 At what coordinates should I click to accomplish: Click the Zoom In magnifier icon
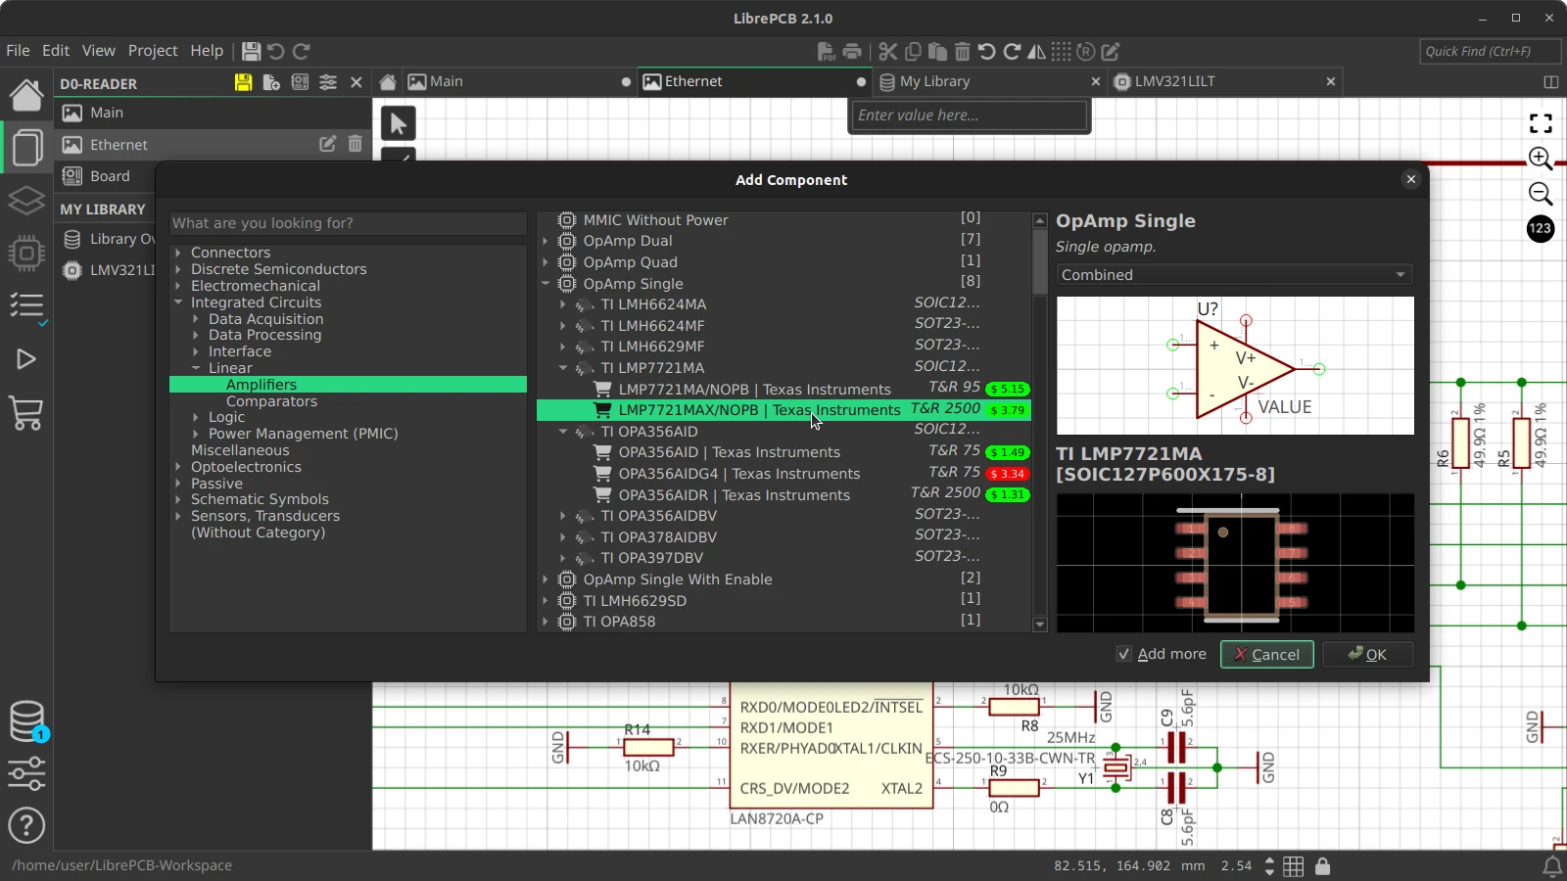(1541, 158)
